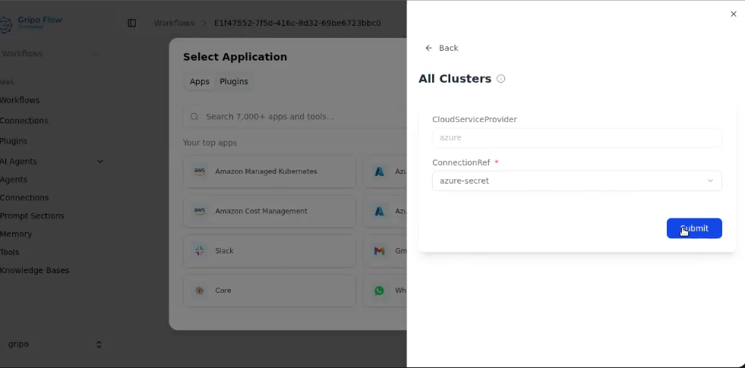Expand the AI Agents sidebar section

(99, 161)
